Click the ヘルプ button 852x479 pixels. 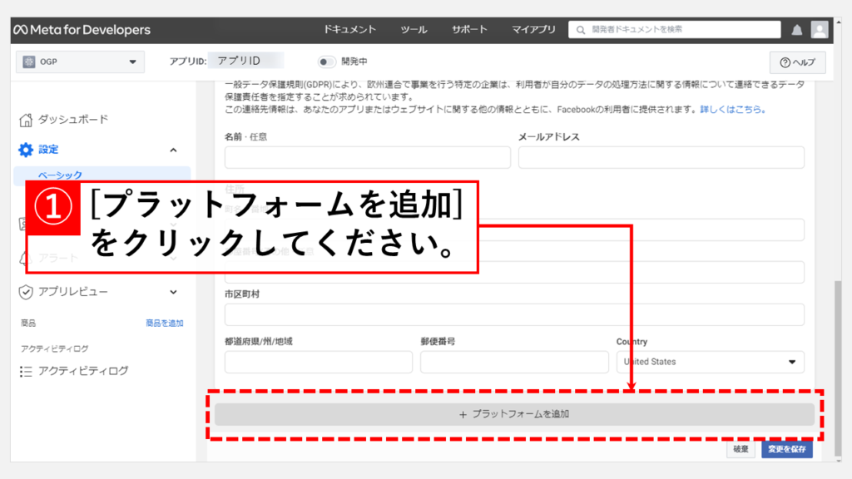coord(797,62)
